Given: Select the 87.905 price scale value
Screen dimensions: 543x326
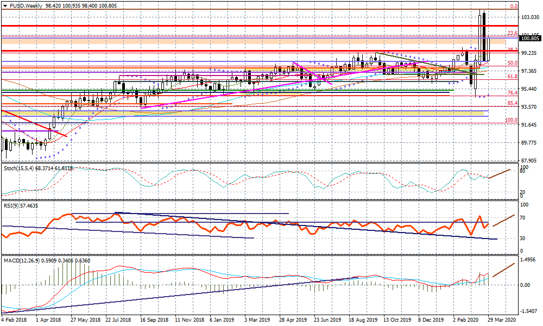Looking at the screenshot, I should pos(530,161).
